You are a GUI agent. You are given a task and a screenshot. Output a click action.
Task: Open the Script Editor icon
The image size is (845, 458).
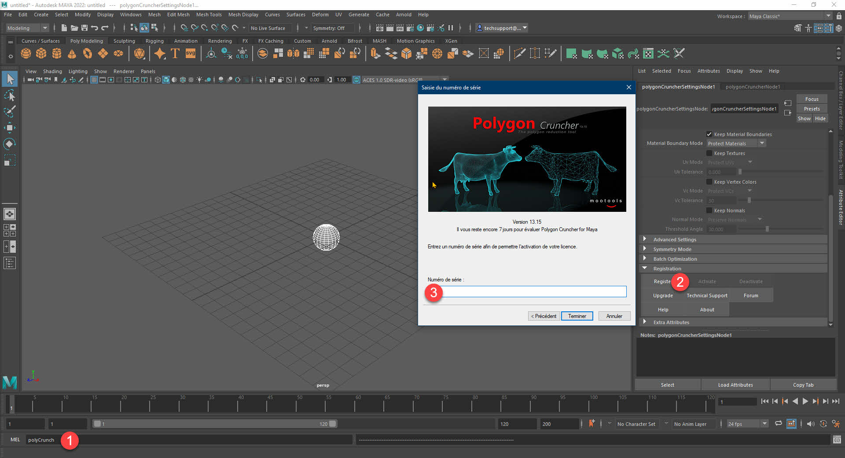(x=837, y=440)
